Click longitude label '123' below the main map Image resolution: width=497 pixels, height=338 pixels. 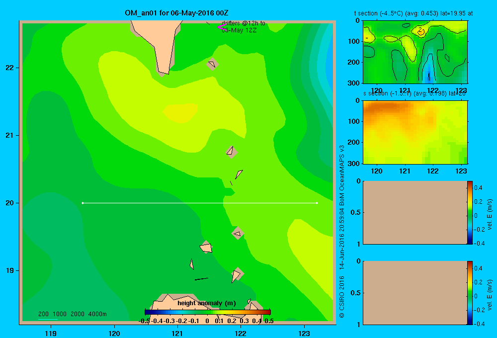tap(304, 333)
